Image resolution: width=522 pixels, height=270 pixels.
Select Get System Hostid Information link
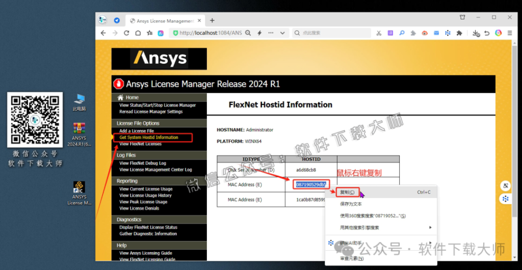click(148, 138)
